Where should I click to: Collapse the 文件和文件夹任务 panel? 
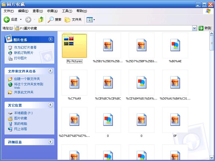(51, 71)
